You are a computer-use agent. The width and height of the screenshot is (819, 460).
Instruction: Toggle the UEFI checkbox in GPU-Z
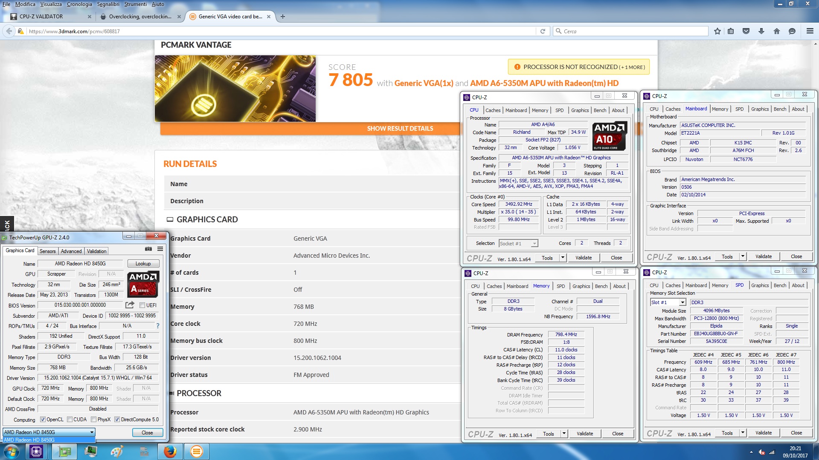coord(142,305)
